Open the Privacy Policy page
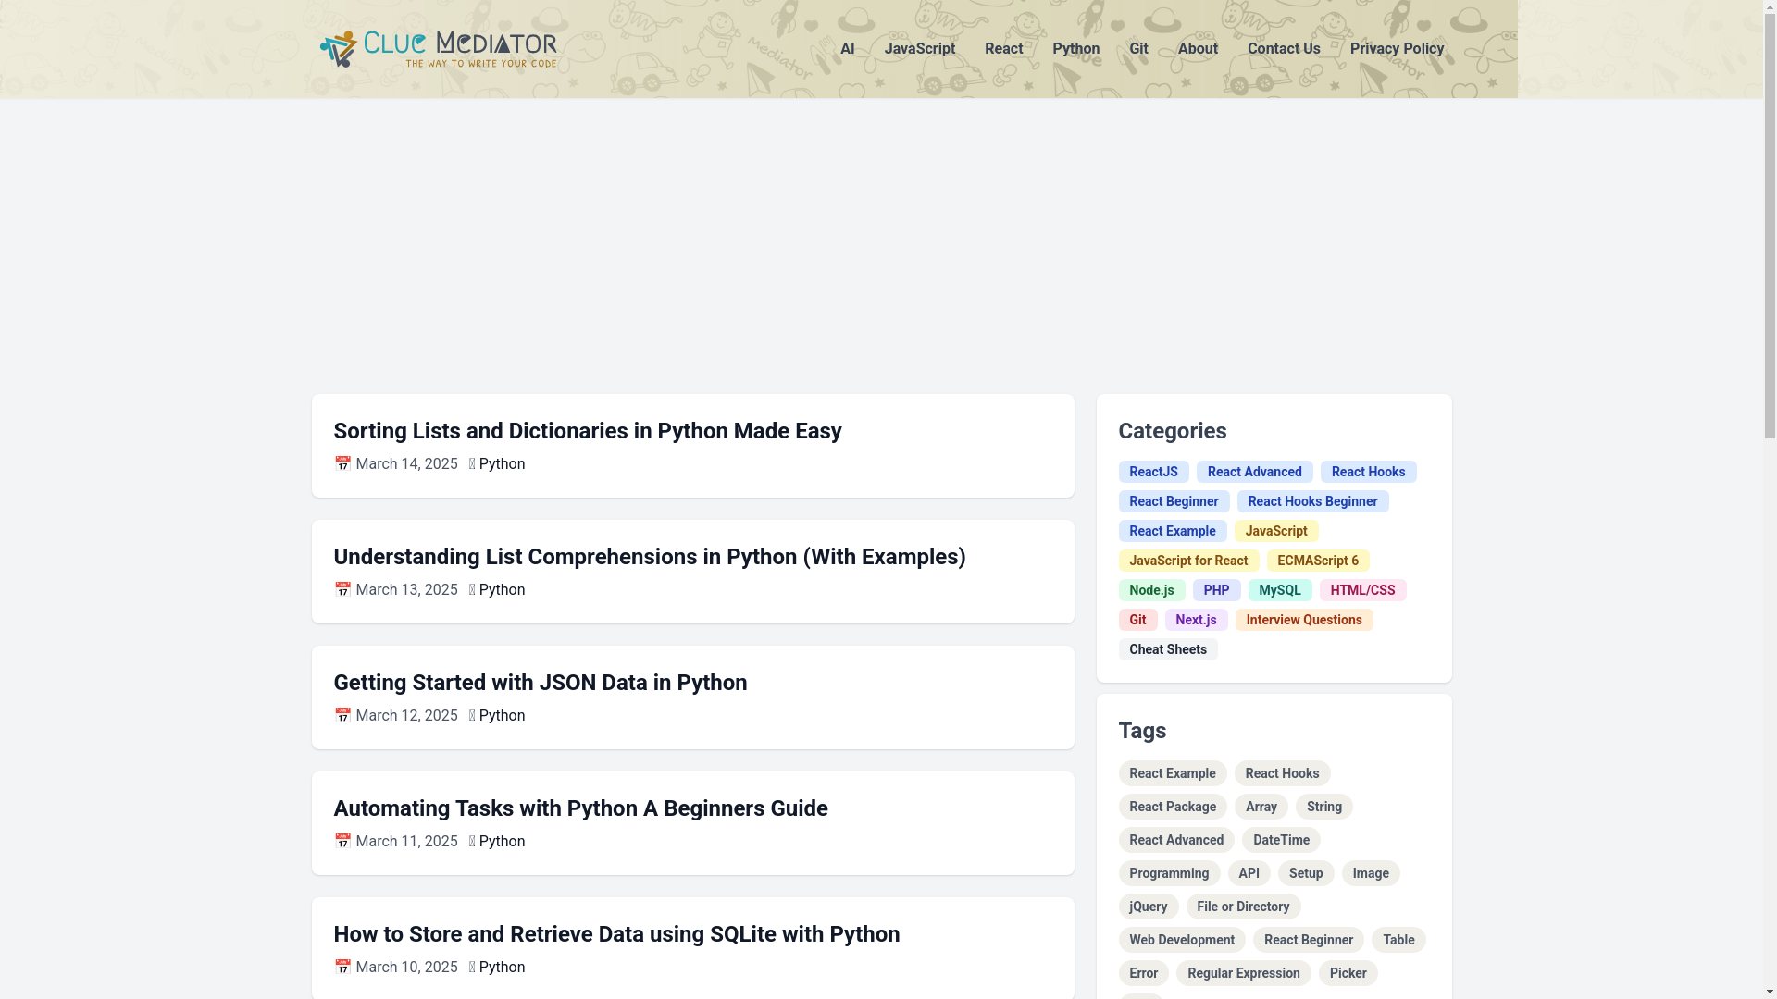 coord(1396,49)
